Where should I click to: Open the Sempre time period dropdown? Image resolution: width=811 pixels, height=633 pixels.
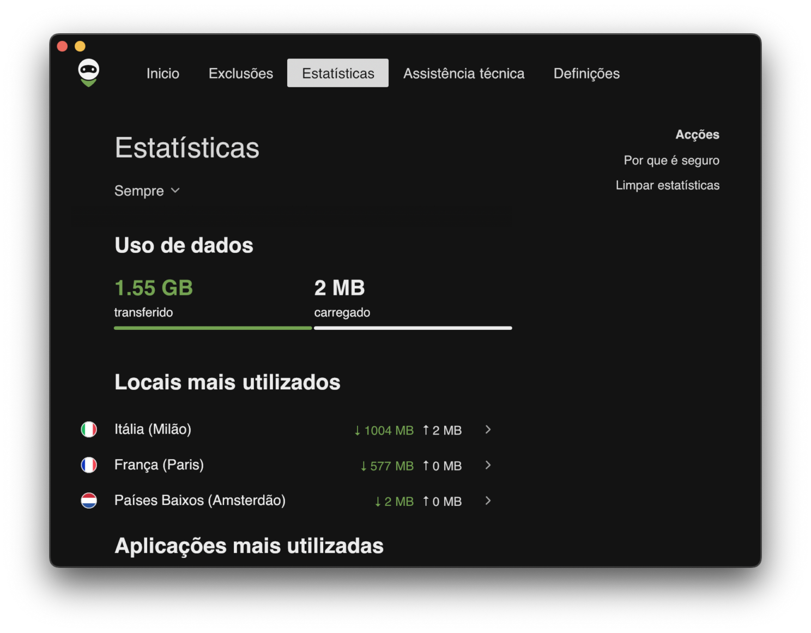click(147, 191)
